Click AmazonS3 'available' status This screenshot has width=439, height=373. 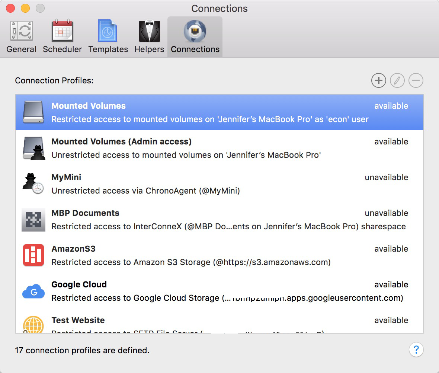391,249
